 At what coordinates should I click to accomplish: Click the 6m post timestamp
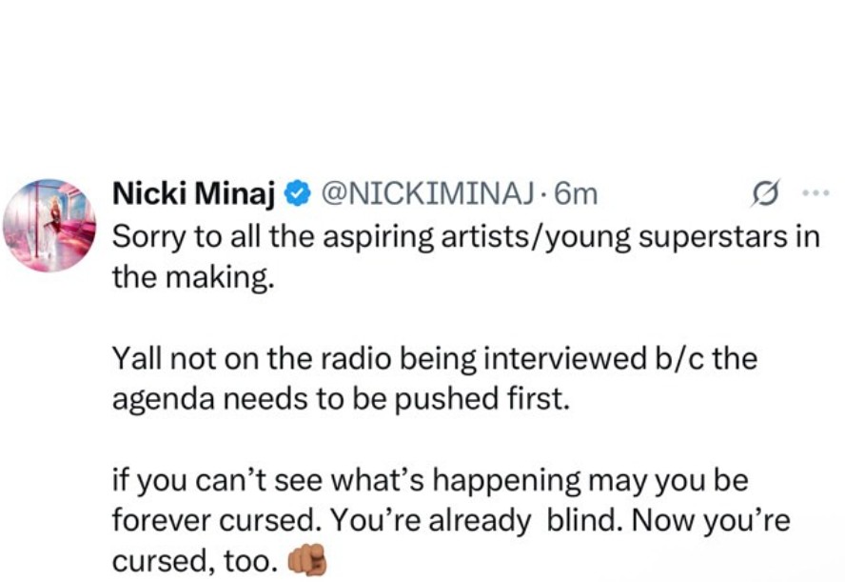click(576, 194)
